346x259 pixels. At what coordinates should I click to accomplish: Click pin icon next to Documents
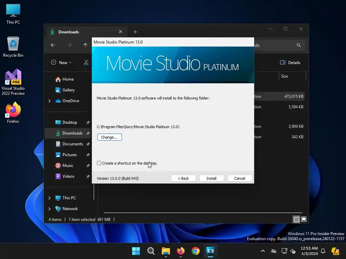(x=88, y=144)
